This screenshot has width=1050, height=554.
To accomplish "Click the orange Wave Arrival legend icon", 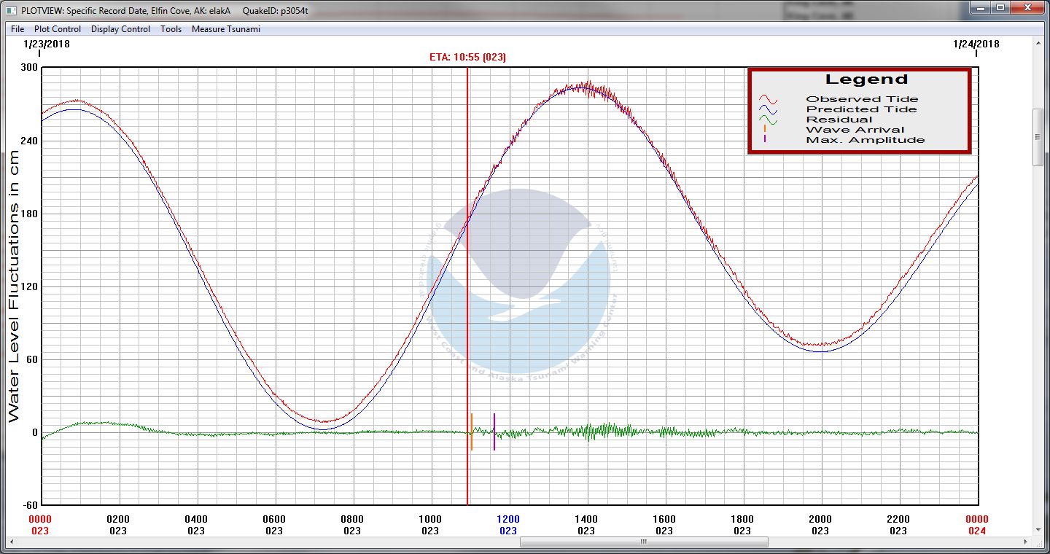I will pyautogui.click(x=764, y=129).
